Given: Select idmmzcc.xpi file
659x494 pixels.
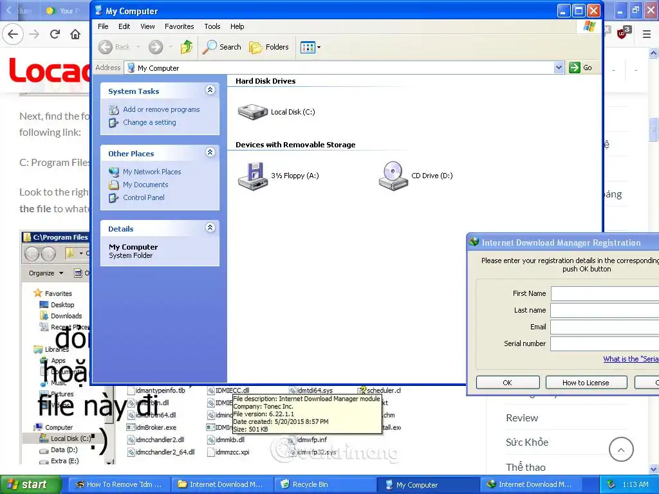Looking at the screenshot, I should coord(228,452).
